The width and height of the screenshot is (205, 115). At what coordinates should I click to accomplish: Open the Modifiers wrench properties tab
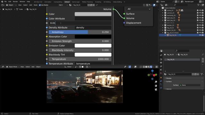[161, 81]
